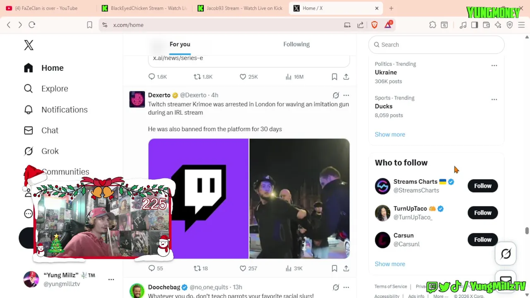Viewport: 530px width, 298px height.
Task: Open account menu dots for Yung Millz
Action: (x=111, y=279)
